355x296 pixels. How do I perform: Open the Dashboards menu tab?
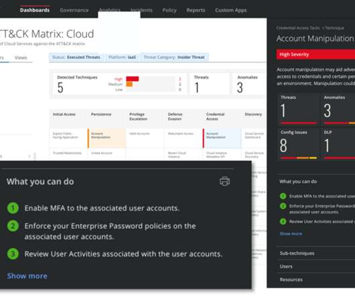(35, 10)
